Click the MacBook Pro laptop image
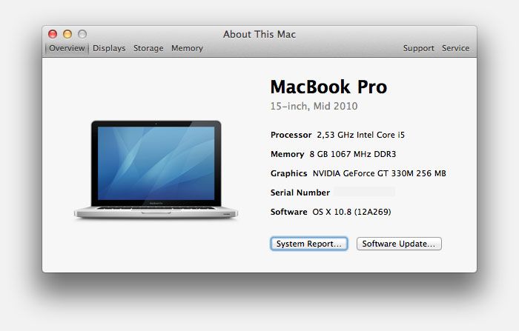519x331 pixels. pos(156,170)
